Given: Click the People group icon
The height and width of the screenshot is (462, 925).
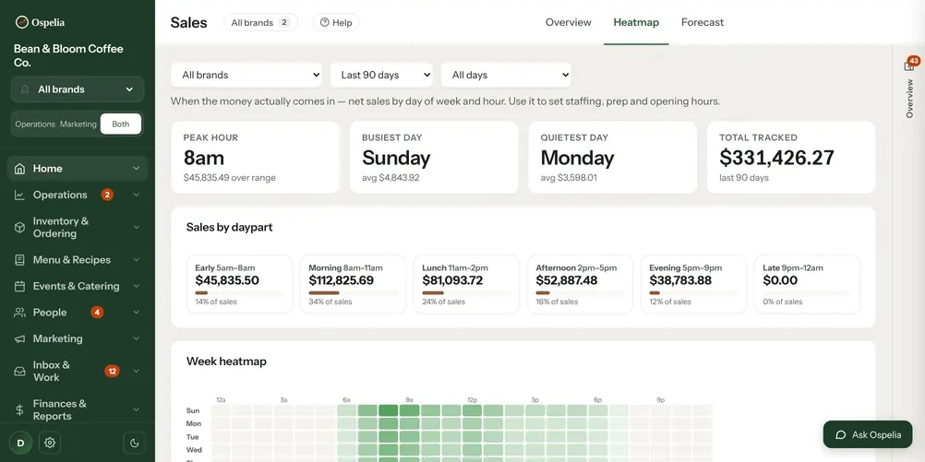Looking at the screenshot, I should [19, 313].
